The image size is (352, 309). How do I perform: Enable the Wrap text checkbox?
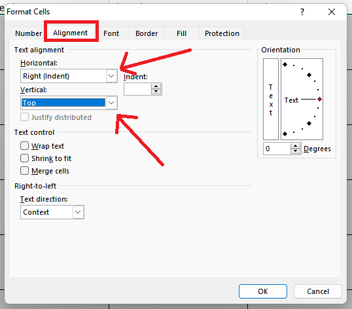(x=24, y=146)
